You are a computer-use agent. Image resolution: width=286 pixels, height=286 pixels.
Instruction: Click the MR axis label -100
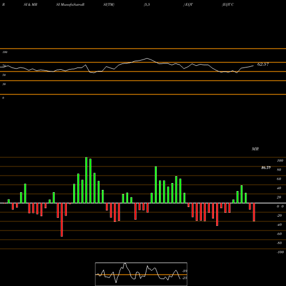[x=280, y=252]
